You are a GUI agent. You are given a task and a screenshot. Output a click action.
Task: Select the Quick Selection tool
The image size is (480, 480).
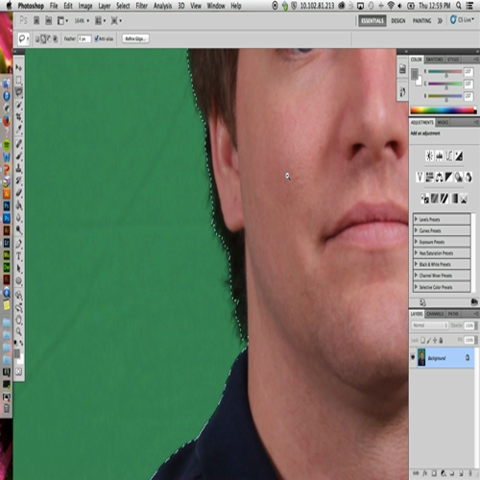pyautogui.click(x=18, y=105)
